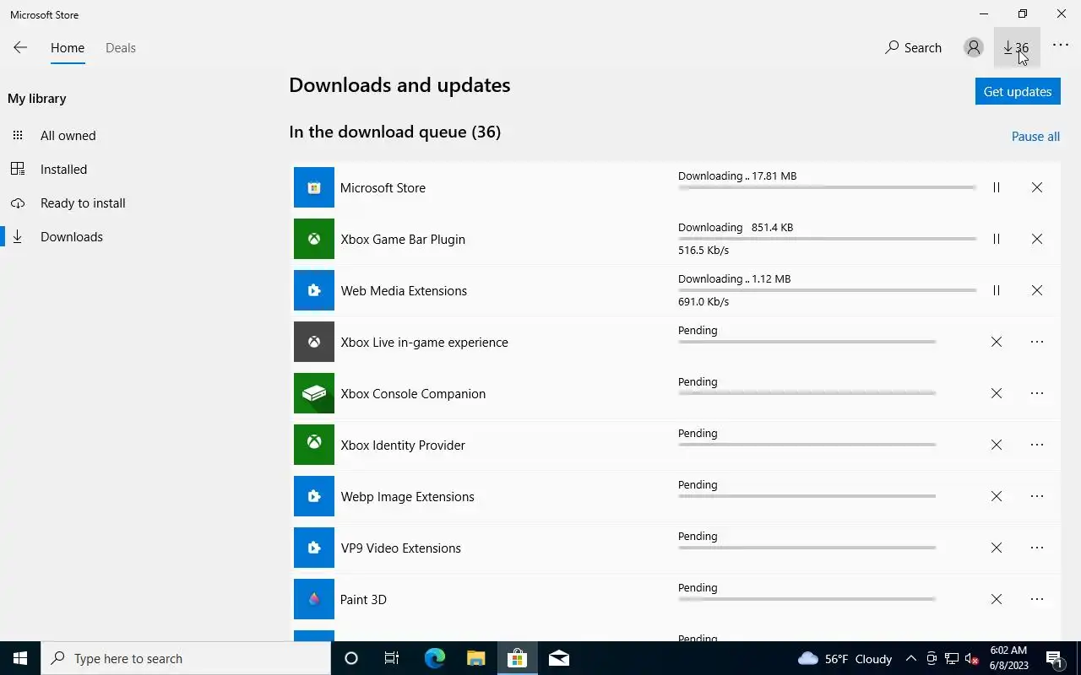Pause the Microsoft Store download
Screen dimensions: 1081x675
coord(997,187)
